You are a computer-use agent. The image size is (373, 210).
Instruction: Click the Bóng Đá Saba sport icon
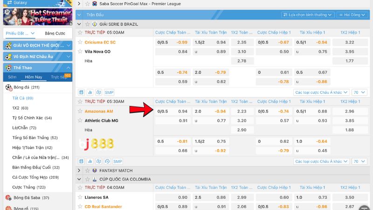(8, 197)
